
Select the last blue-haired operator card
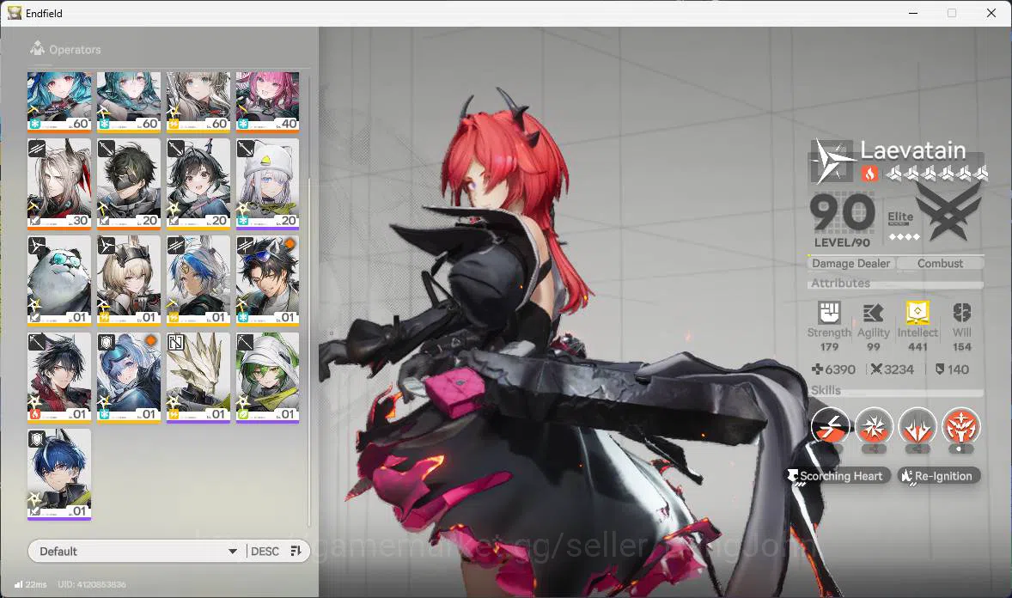point(59,474)
